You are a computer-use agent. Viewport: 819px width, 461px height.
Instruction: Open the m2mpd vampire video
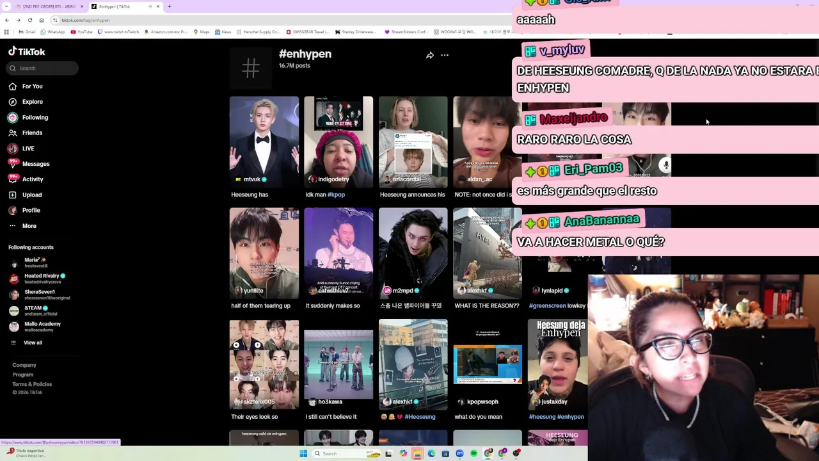[413, 253]
